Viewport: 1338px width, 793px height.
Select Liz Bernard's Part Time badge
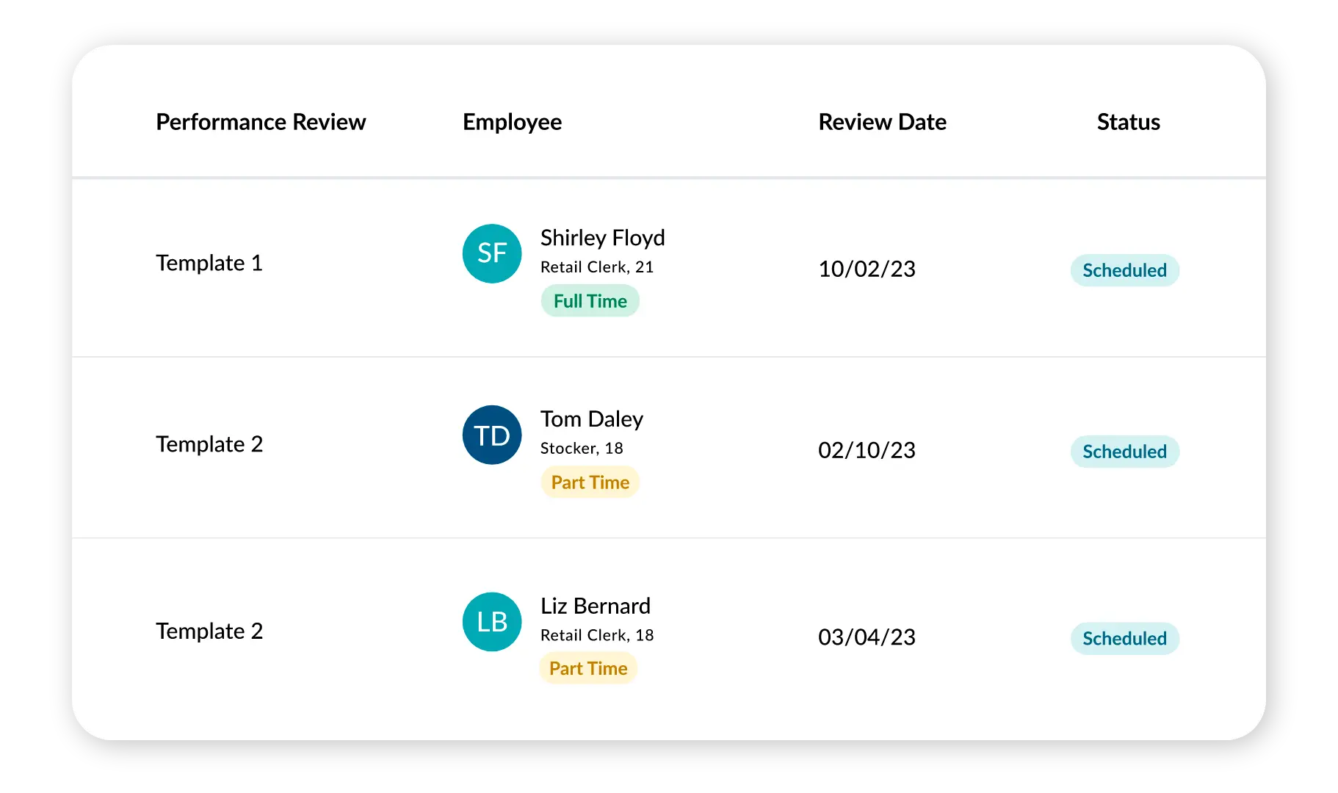(587, 667)
